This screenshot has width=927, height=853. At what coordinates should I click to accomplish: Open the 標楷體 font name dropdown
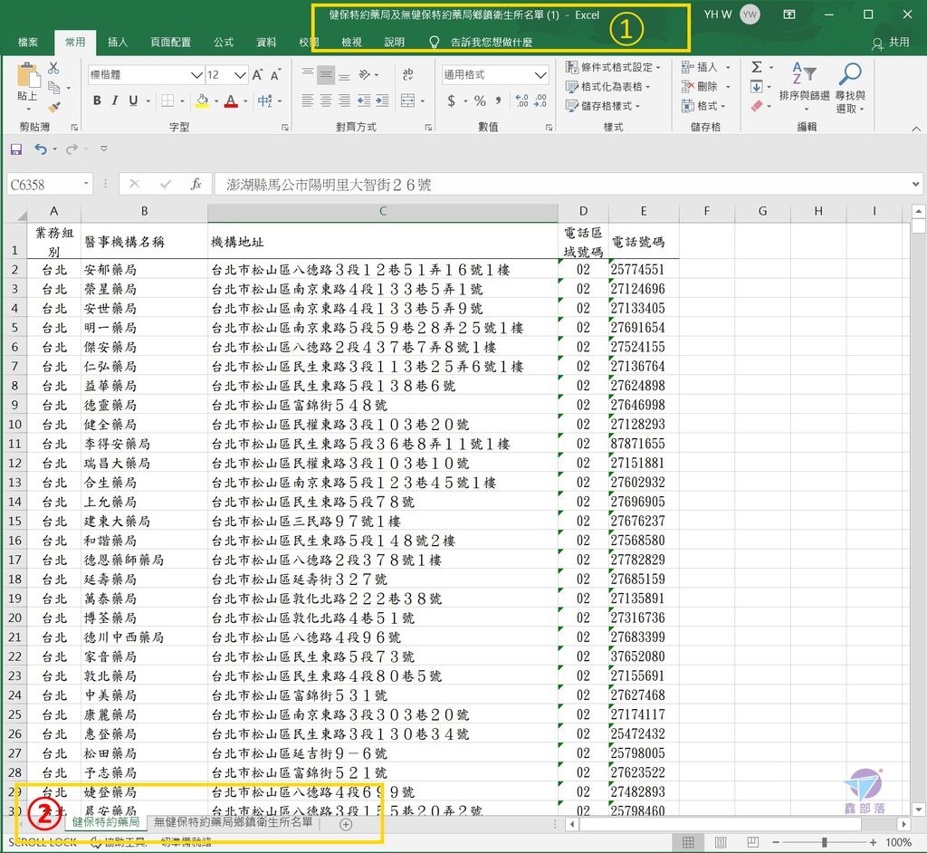point(196,75)
